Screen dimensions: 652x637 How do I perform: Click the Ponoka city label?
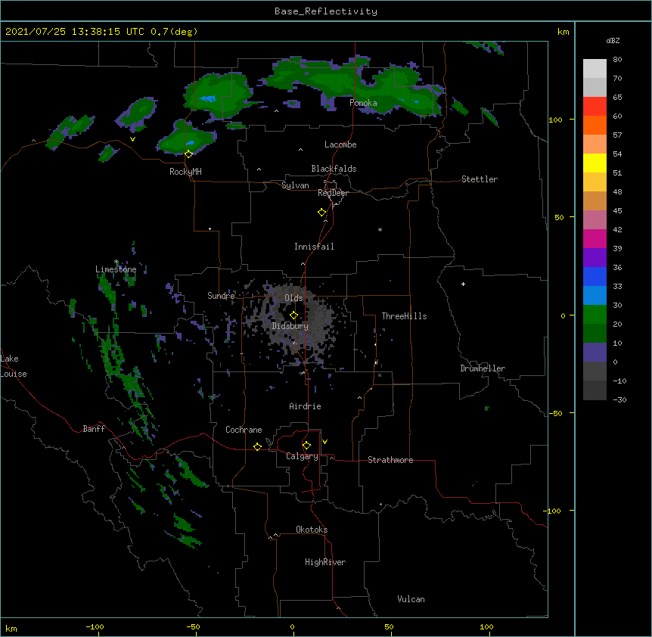(x=363, y=103)
